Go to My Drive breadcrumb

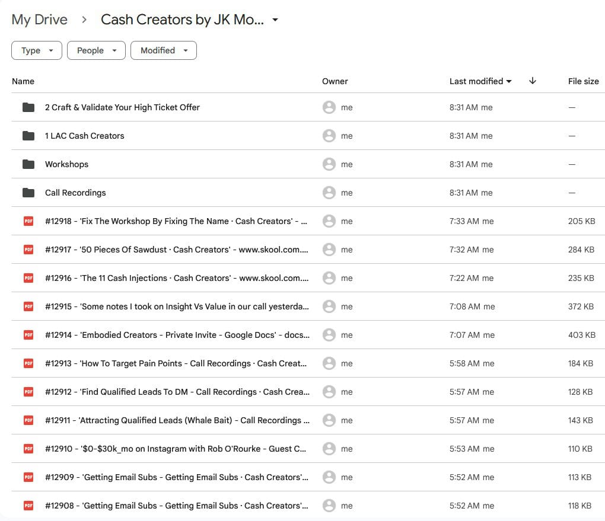point(40,20)
